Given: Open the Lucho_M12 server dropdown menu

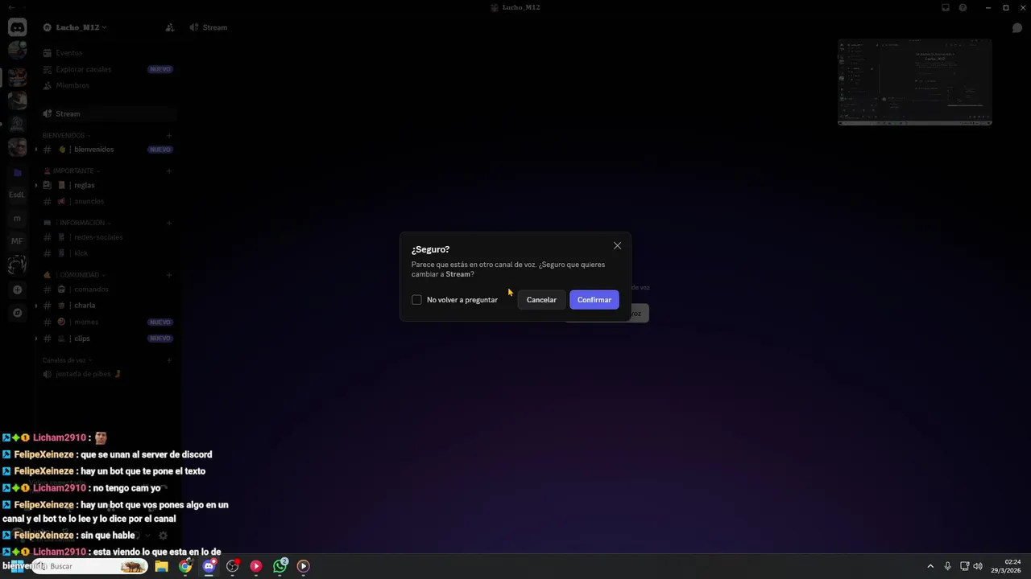Looking at the screenshot, I should click(x=81, y=27).
